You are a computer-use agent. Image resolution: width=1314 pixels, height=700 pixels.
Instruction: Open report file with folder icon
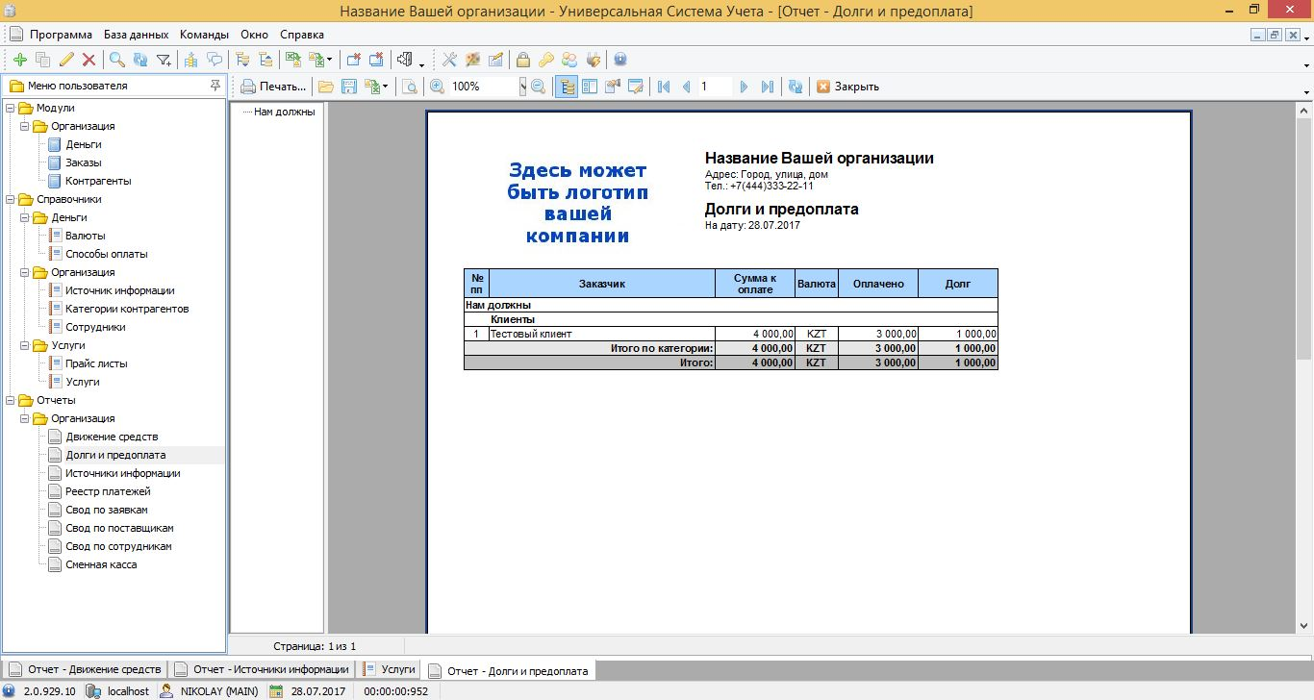tap(326, 87)
